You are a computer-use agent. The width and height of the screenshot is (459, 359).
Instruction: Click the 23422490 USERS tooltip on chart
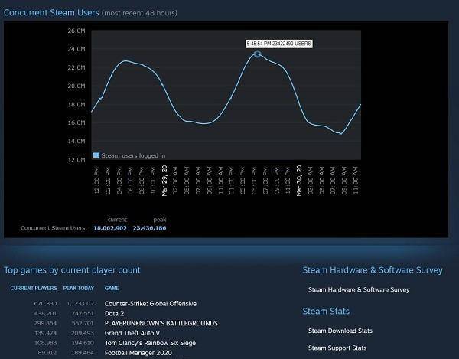click(x=279, y=44)
